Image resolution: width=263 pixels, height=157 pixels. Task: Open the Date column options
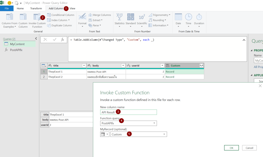[178, 17]
